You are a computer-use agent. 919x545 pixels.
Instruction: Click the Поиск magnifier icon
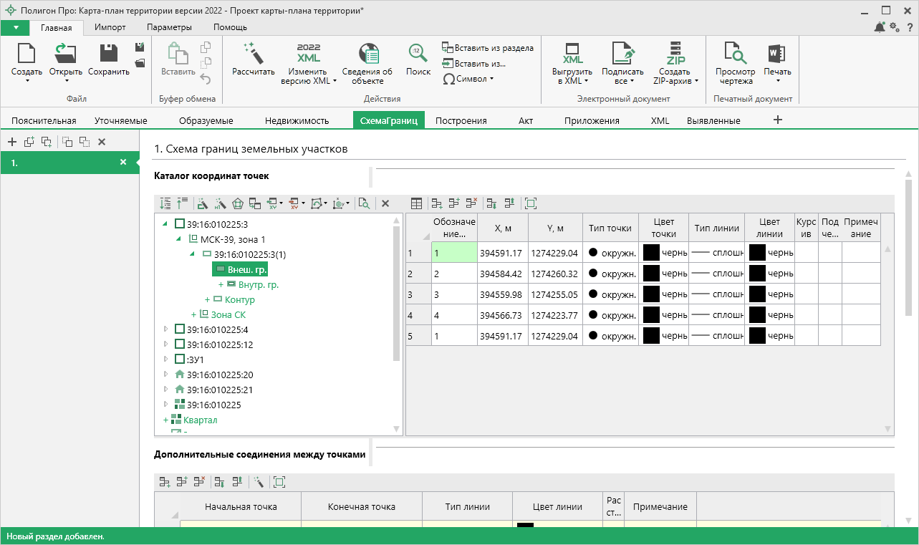418,53
